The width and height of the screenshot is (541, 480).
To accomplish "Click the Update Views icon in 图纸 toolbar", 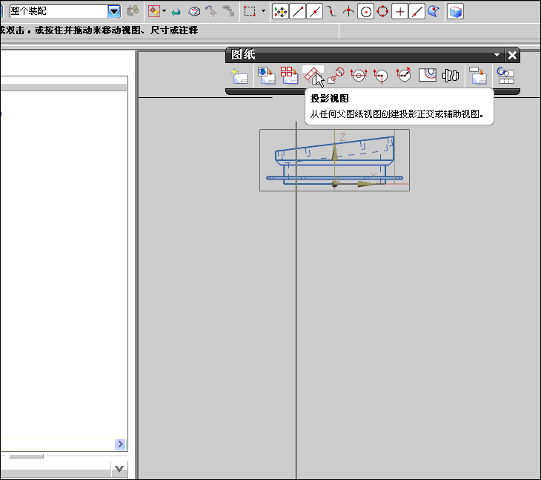I will (505, 76).
